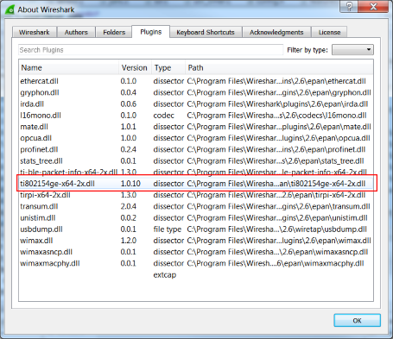Screen dimensions: 393x339
Task: Select the ti802154ge-x64-2x.dll plugin name
Action: click(57, 184)
